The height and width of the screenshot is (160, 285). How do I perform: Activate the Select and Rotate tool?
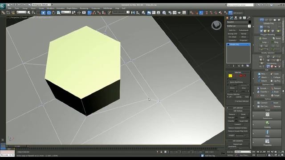point(53,12)
